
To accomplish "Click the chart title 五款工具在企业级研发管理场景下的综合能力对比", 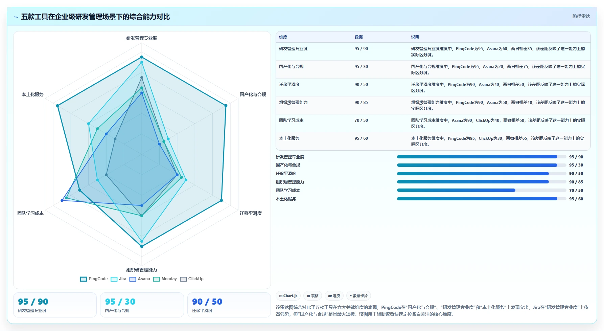I will tap(95, 17).
